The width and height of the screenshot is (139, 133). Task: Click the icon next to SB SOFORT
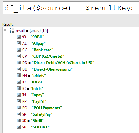[x=19, y=127]
